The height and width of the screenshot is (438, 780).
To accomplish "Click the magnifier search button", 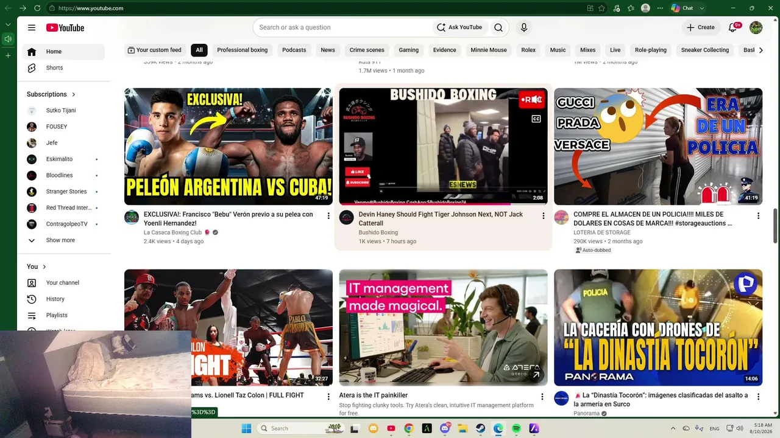I will [x=498, y=27].
